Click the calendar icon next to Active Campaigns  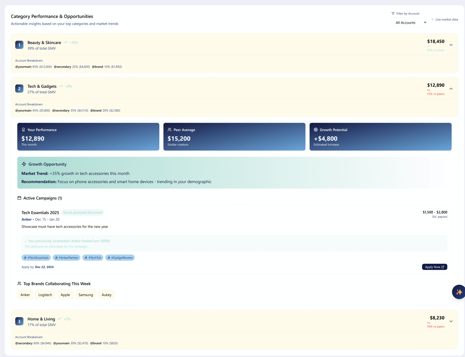point(19,198)
